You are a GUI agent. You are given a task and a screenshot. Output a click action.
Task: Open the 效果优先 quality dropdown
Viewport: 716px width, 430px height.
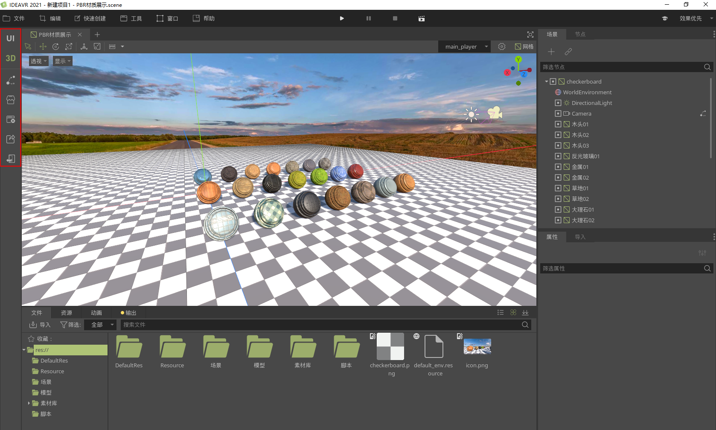tap(696, 18)
